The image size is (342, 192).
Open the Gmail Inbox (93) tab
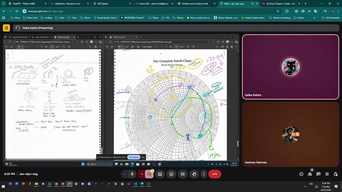(154, 4)
